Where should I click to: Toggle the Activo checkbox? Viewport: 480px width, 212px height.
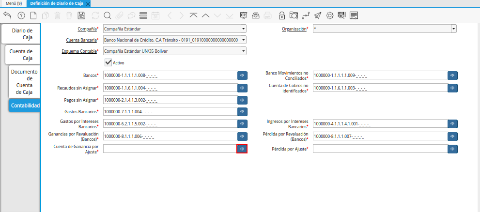tap(108, 62)
